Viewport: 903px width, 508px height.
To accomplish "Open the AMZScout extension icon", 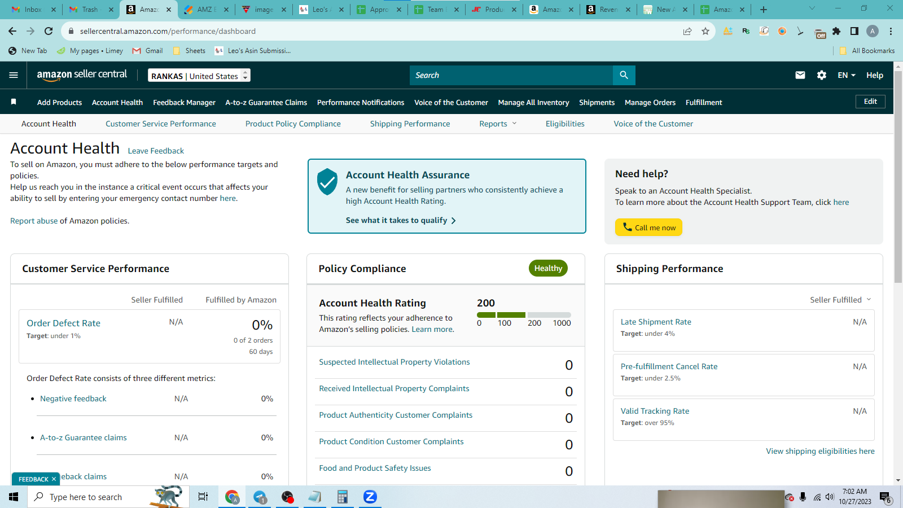I will [x=728, y=31].
